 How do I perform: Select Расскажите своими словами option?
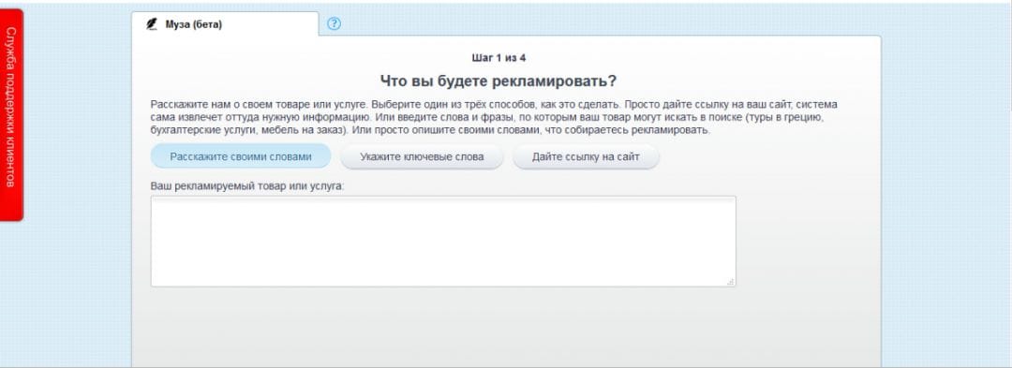[241, 156]
